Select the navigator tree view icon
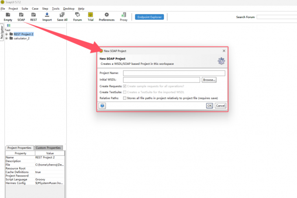 (9, 25)
